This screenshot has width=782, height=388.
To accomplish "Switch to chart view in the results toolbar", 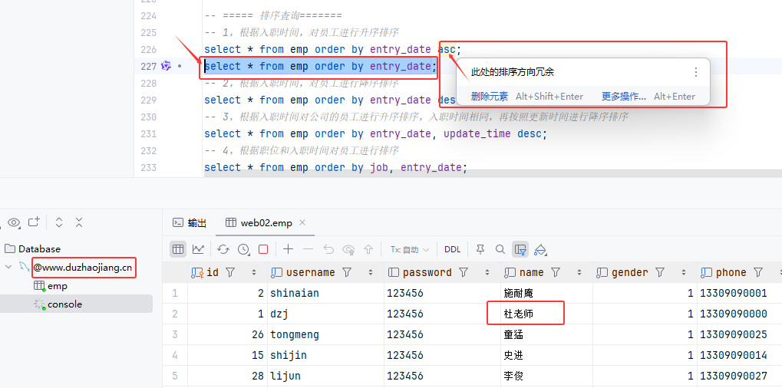I will [198, 249].
